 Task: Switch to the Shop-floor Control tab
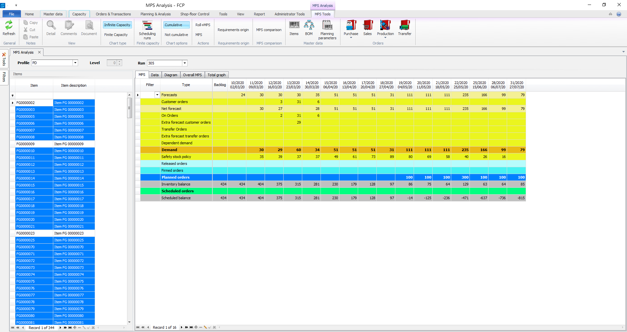195,14
